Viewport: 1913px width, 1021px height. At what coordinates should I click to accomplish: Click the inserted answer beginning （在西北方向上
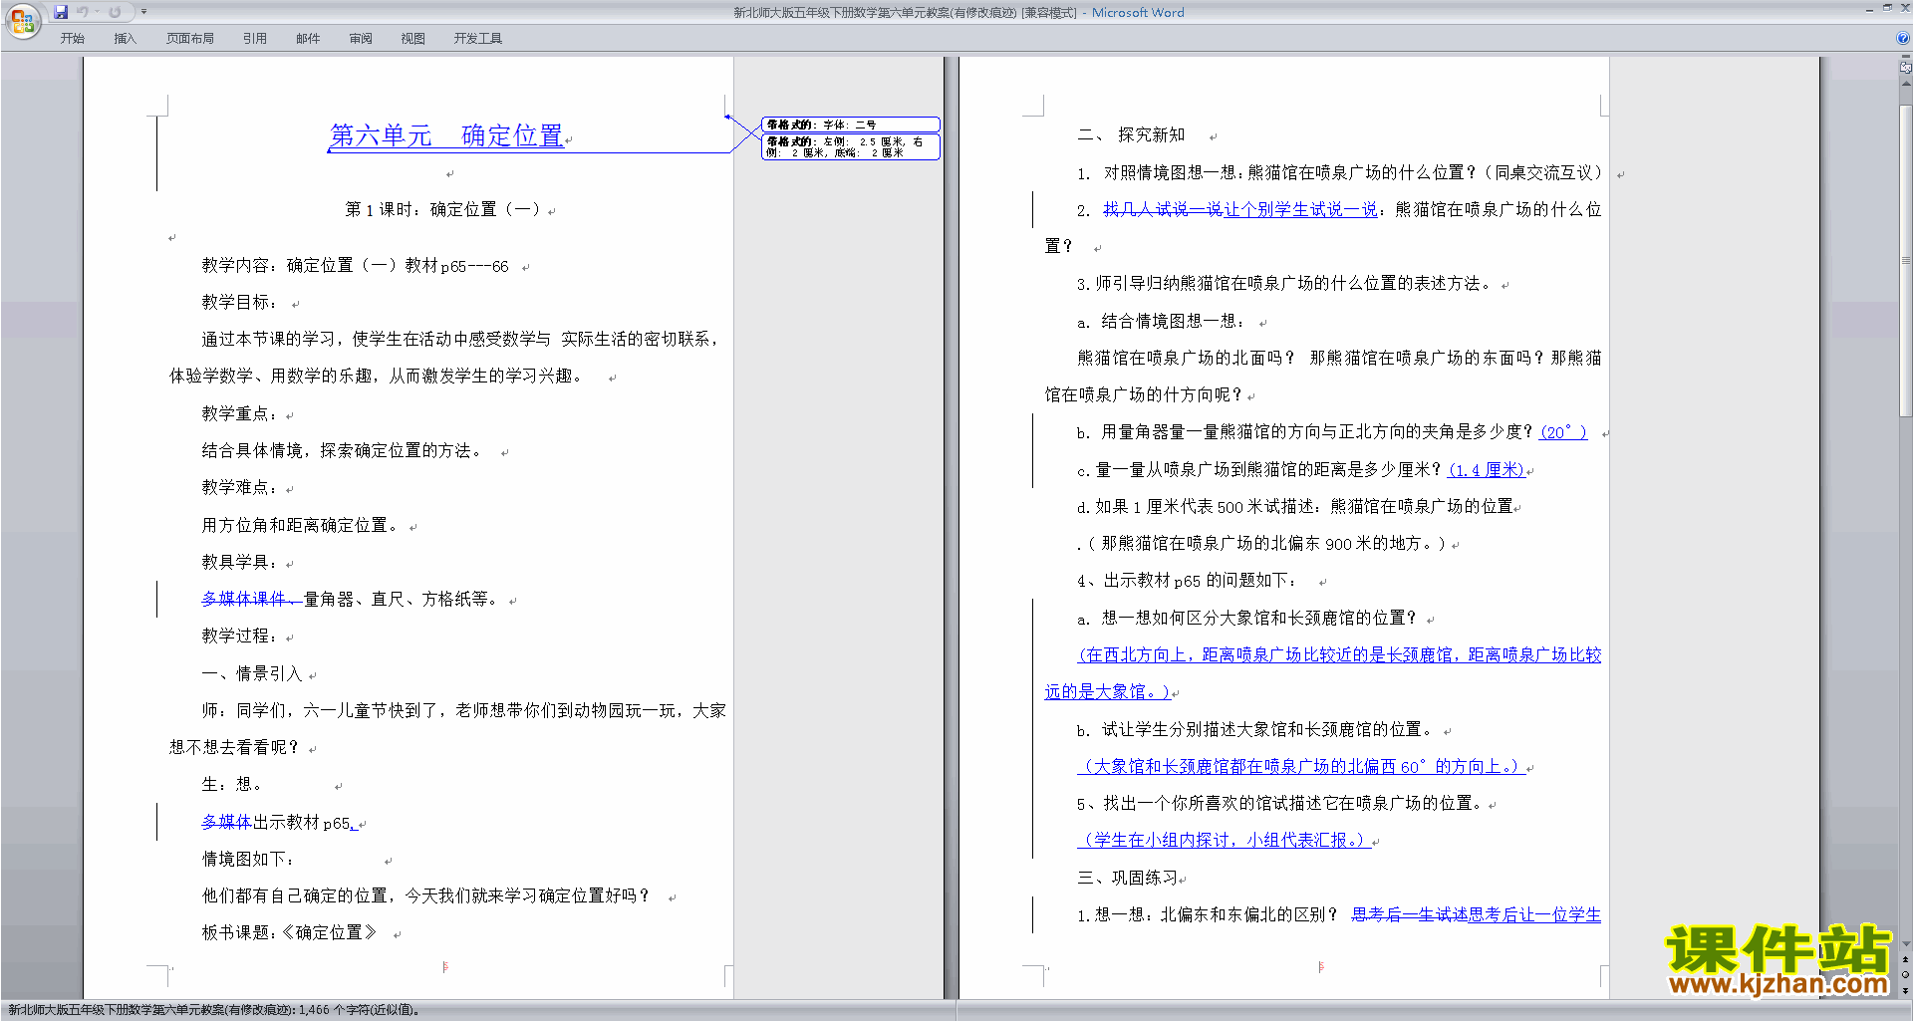coord(1323,673)
